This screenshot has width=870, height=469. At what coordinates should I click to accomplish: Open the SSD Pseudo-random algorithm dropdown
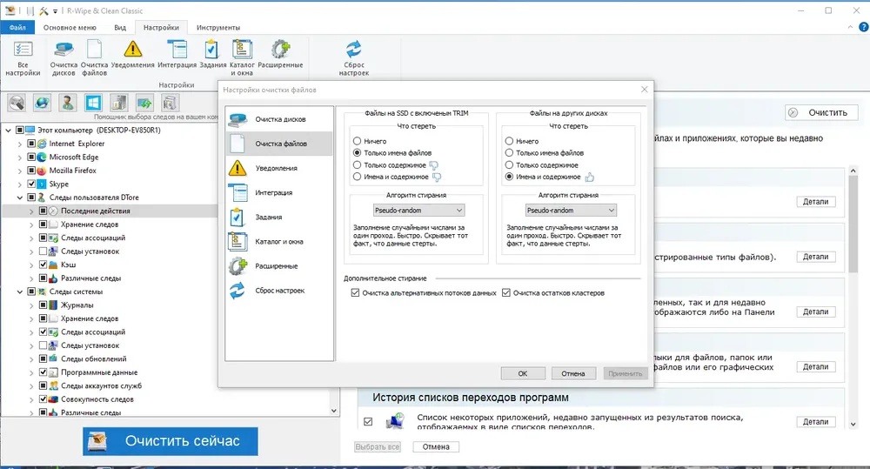click(419, 211)
